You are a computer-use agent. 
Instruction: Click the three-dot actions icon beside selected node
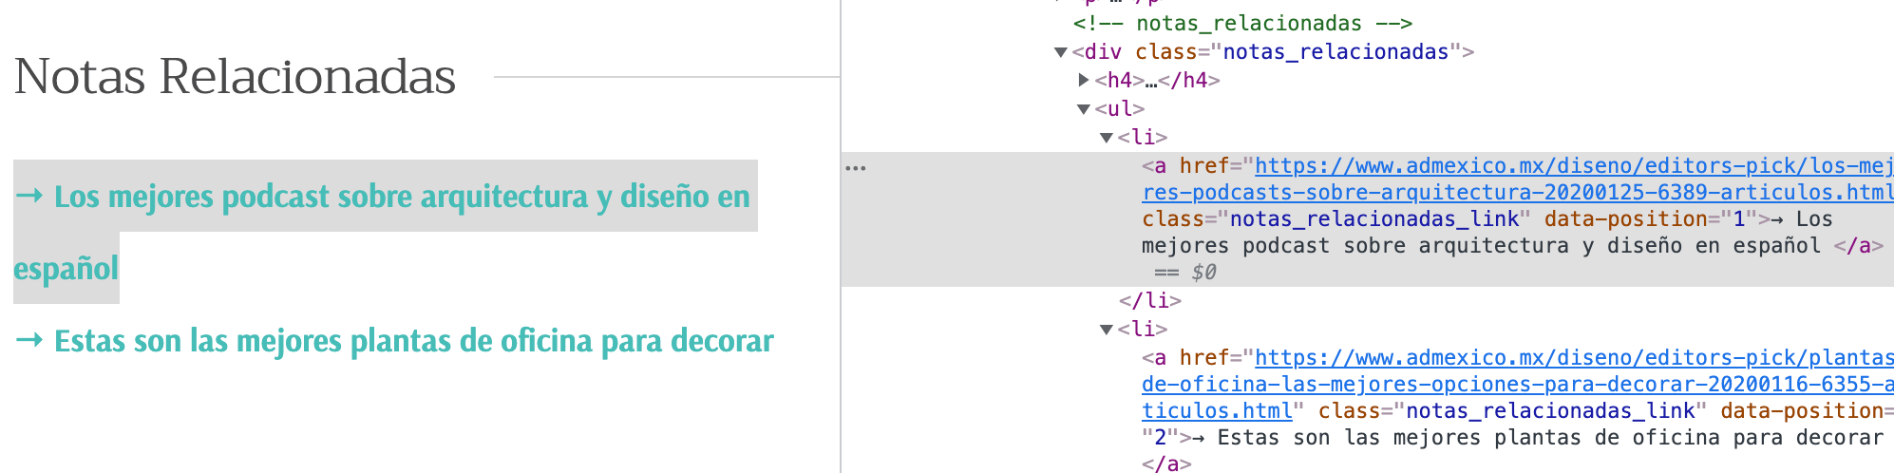coord(856,168)
